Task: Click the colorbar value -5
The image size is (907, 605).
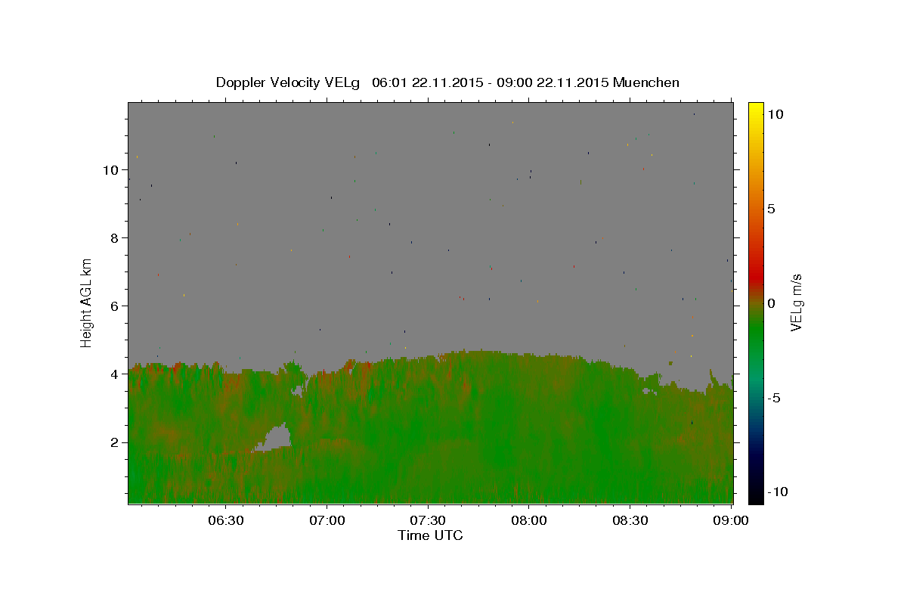Action: pos(773,398)
